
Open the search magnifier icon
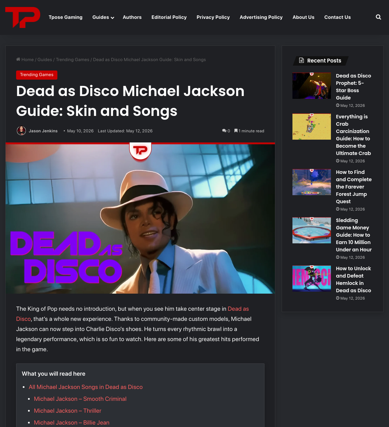tap(378, 17)
